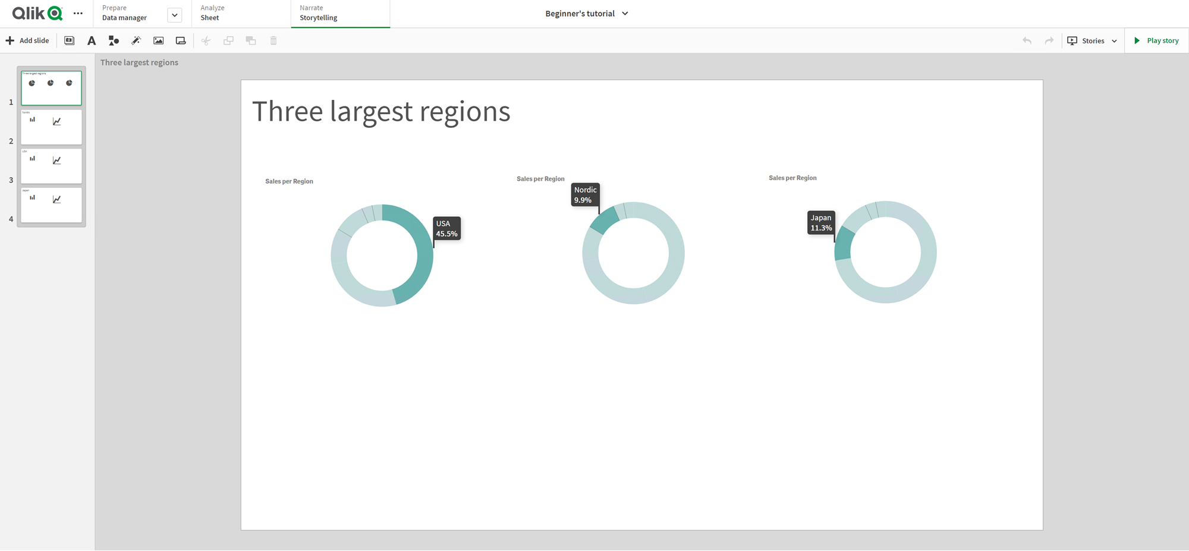Switch to the Analyze Sheet tab
Image resolution: width=1189 pixels, height=551 pixels.
coord(241,13)
